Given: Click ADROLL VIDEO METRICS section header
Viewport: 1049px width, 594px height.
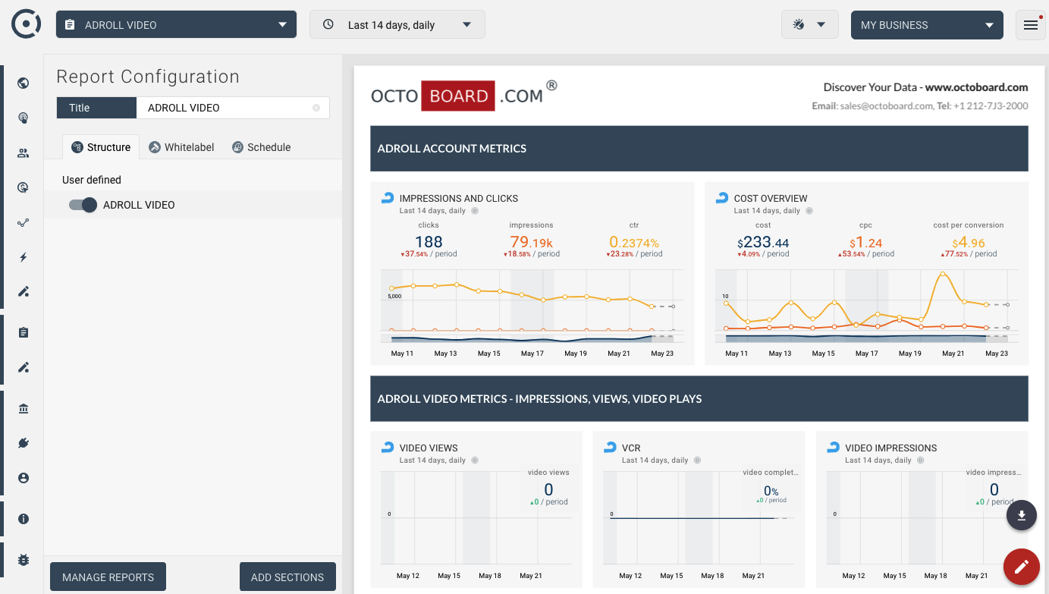Looking at the screenshot, I should point(699,399).
